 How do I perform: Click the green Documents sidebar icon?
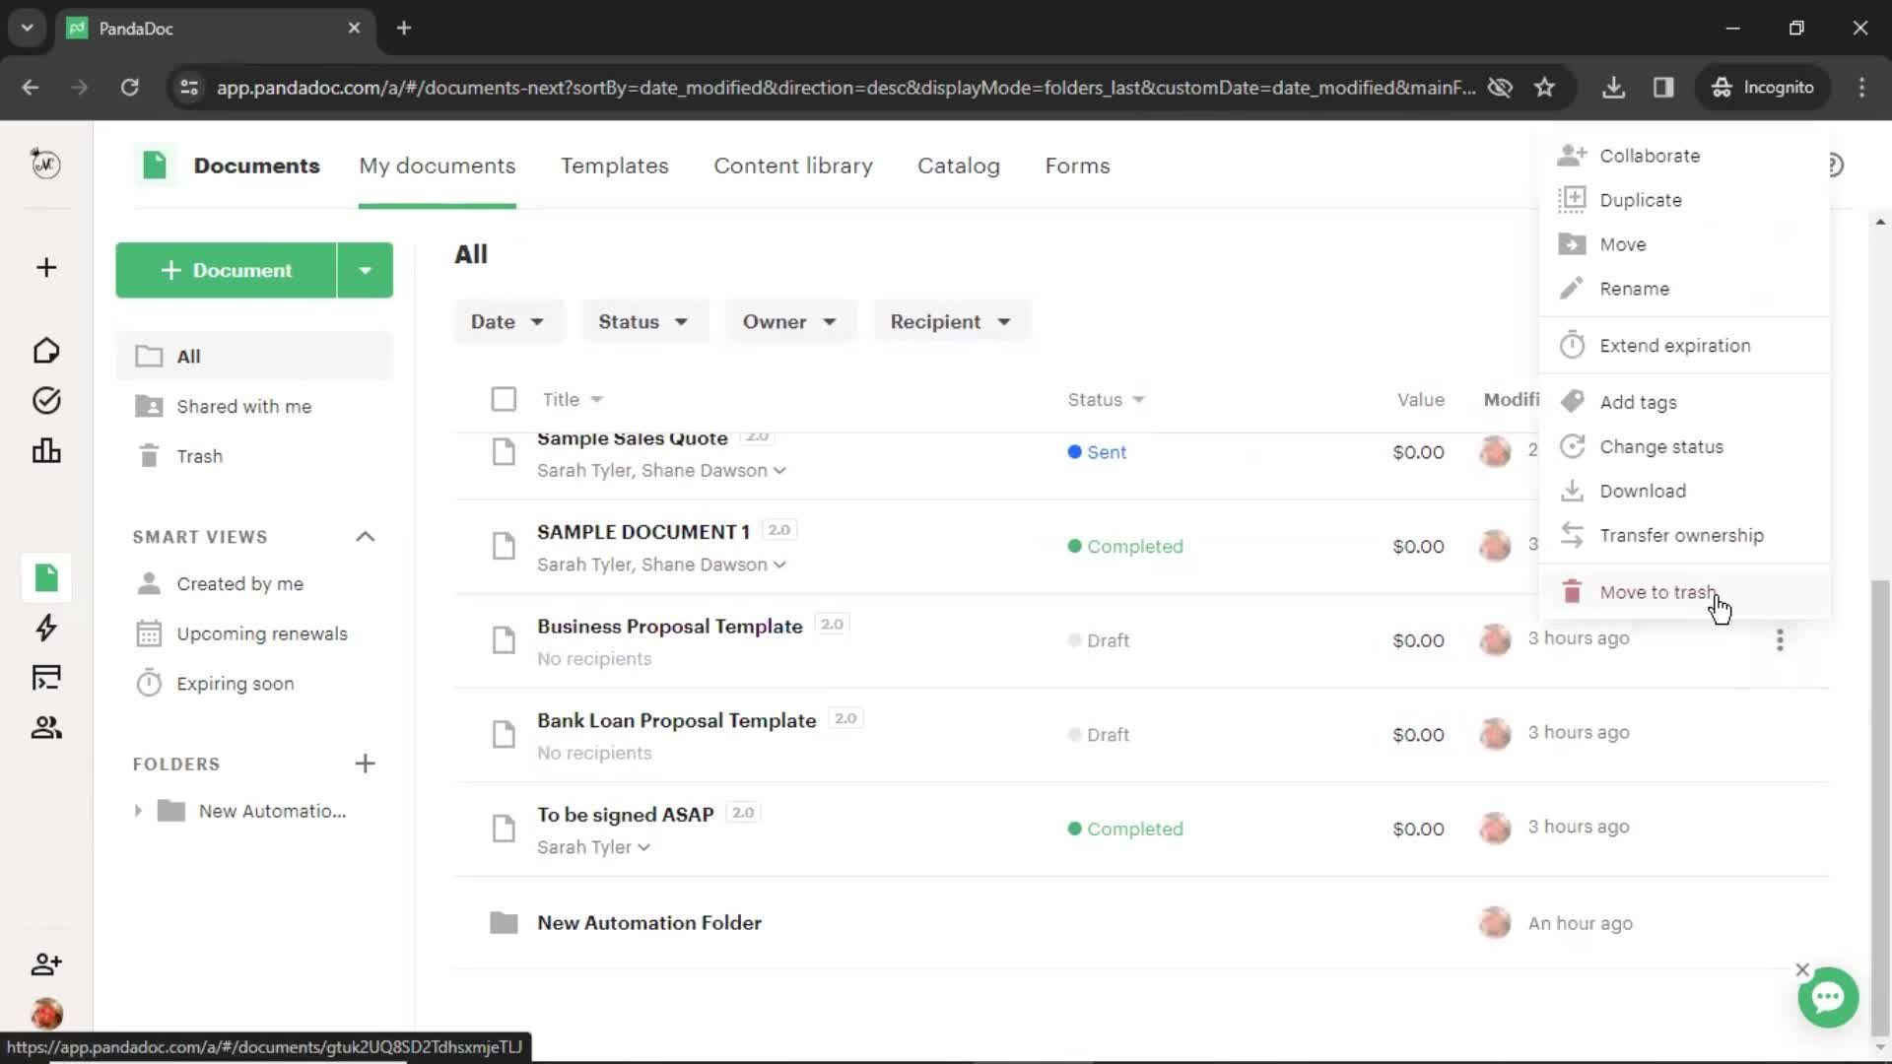tap(46, 577)
